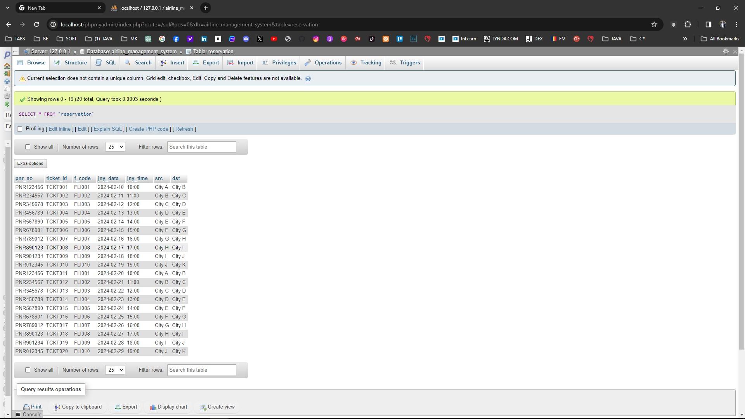This screenshot has width=745, height=419.
Task: Open the top Number of rows dropdown
Action: tap(115, 147)
